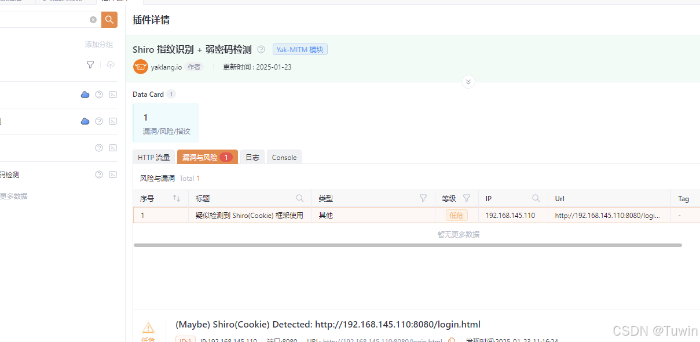Click the 低危 severity tag in table
Image resolution: width=700 pixels, height=342 pixels.
(x=456, y=215)
